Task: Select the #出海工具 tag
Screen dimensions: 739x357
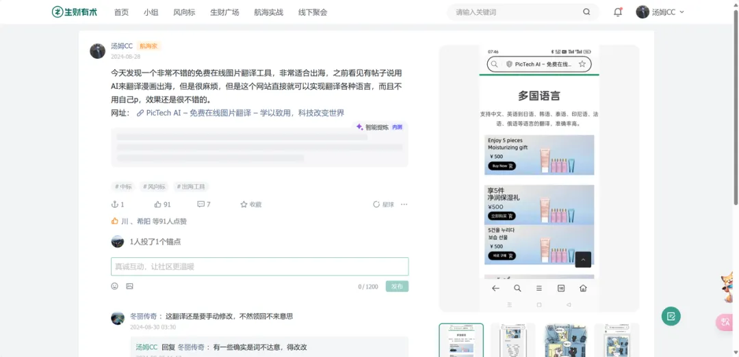Action: [x=191, y=187]
